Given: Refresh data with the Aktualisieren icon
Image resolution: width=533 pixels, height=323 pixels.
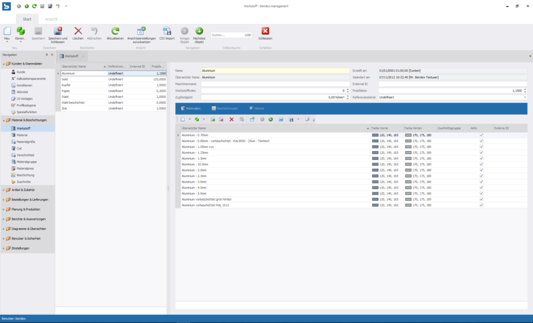Looking at the screenshot, I should [115, 32].
